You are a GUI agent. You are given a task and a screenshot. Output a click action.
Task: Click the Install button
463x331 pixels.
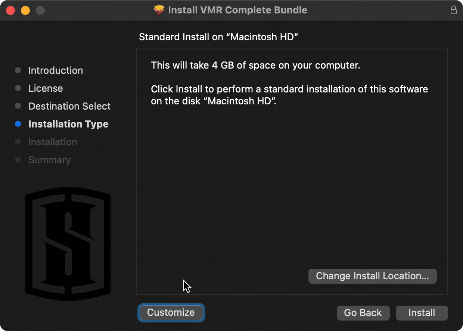coord(422,313)
